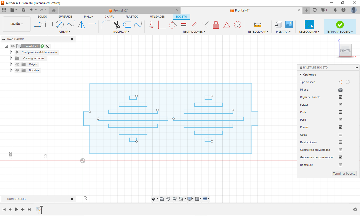
Task: Enable the Cotas checkbox
Action: point(340,135)
